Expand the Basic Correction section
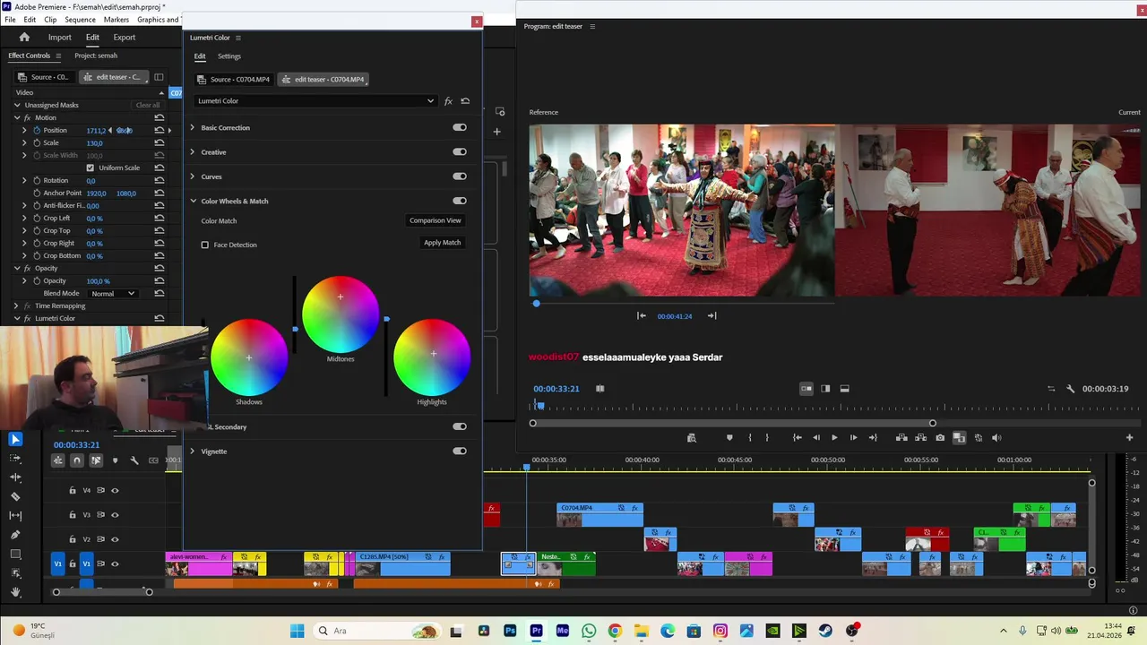This screenshot has width=1147, height=645. click(192, 128)
